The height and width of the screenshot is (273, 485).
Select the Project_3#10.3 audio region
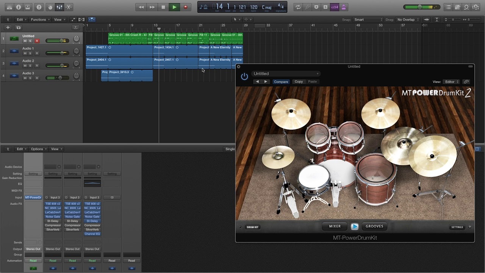tap(130, 75)
